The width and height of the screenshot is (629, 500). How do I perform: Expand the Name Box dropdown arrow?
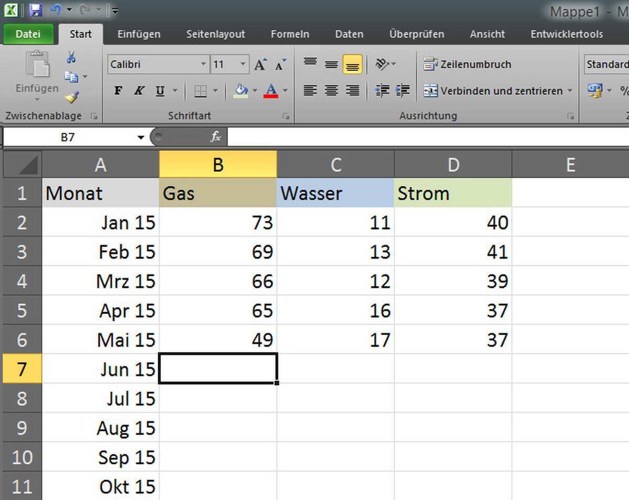[x=140, y=138]
